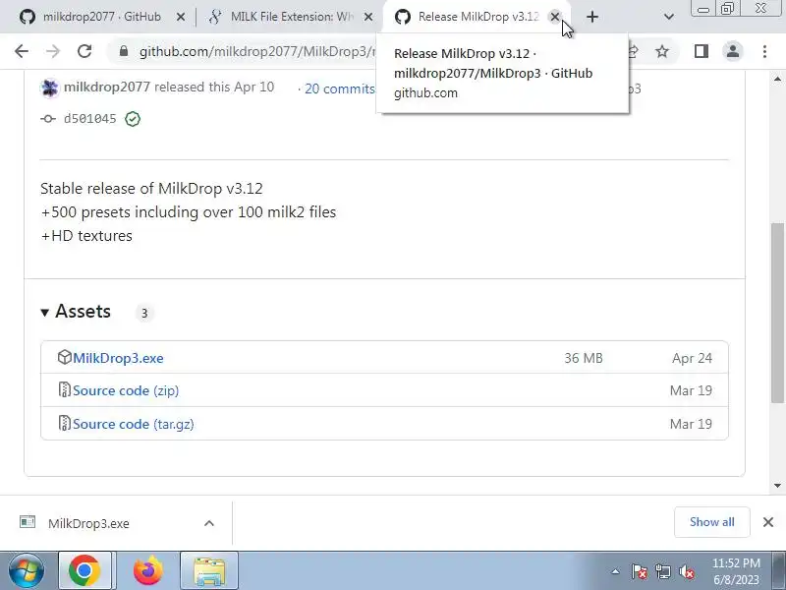Click the padlock site info icon
The width and height of the screenshot is (786, 590).
pos(124,51)
